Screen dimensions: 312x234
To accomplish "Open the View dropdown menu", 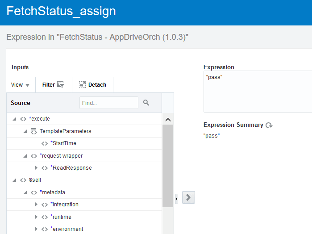I will coord(21,85).
